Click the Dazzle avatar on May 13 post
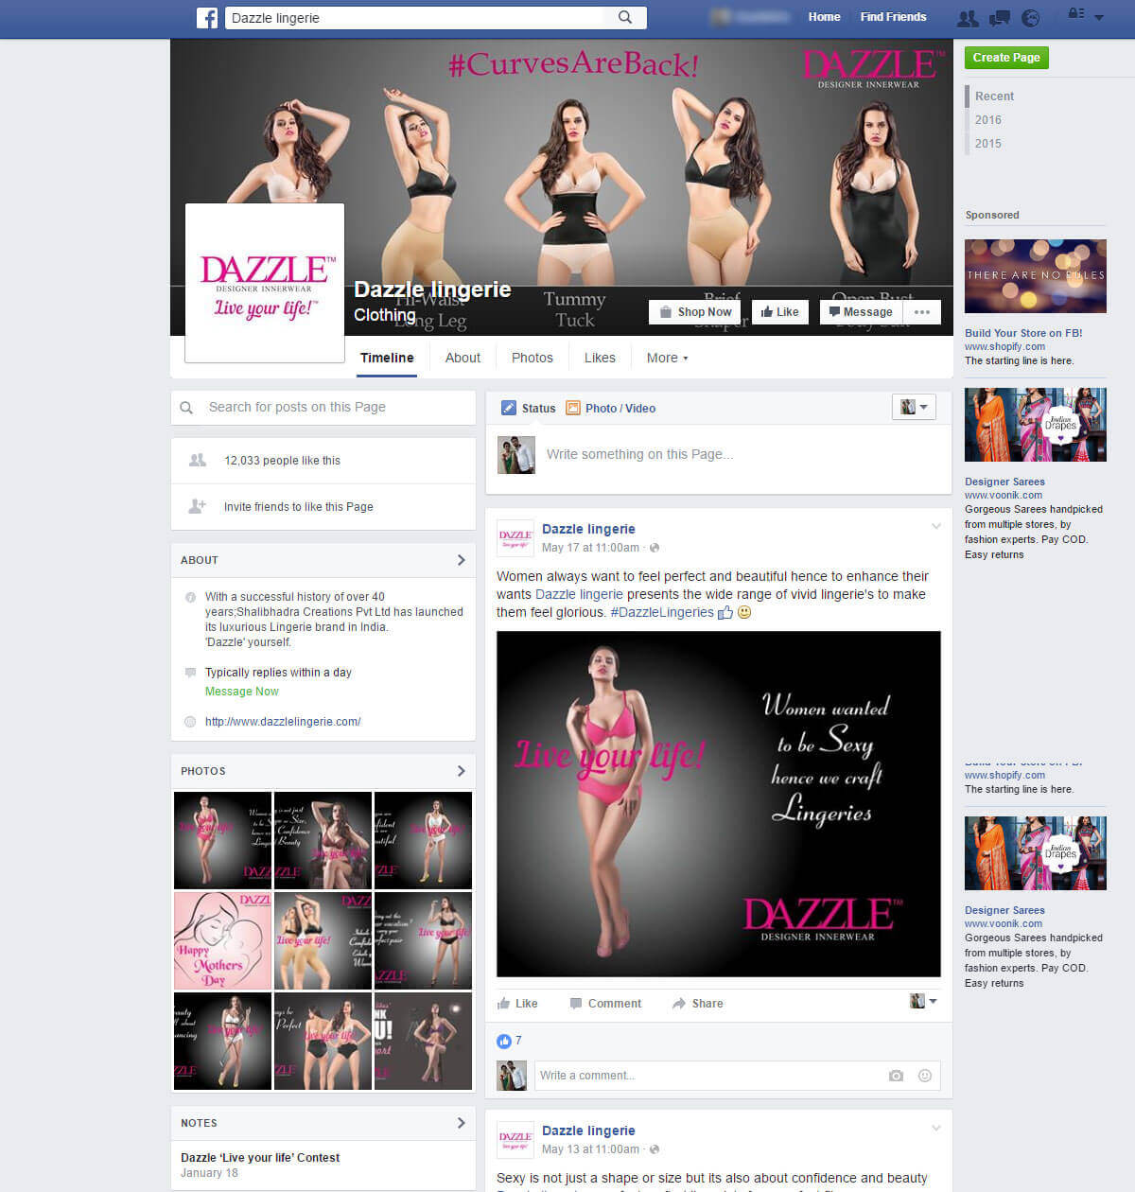Image resolution: width=1135 pixels, height=1192 pixels. 515,1140
